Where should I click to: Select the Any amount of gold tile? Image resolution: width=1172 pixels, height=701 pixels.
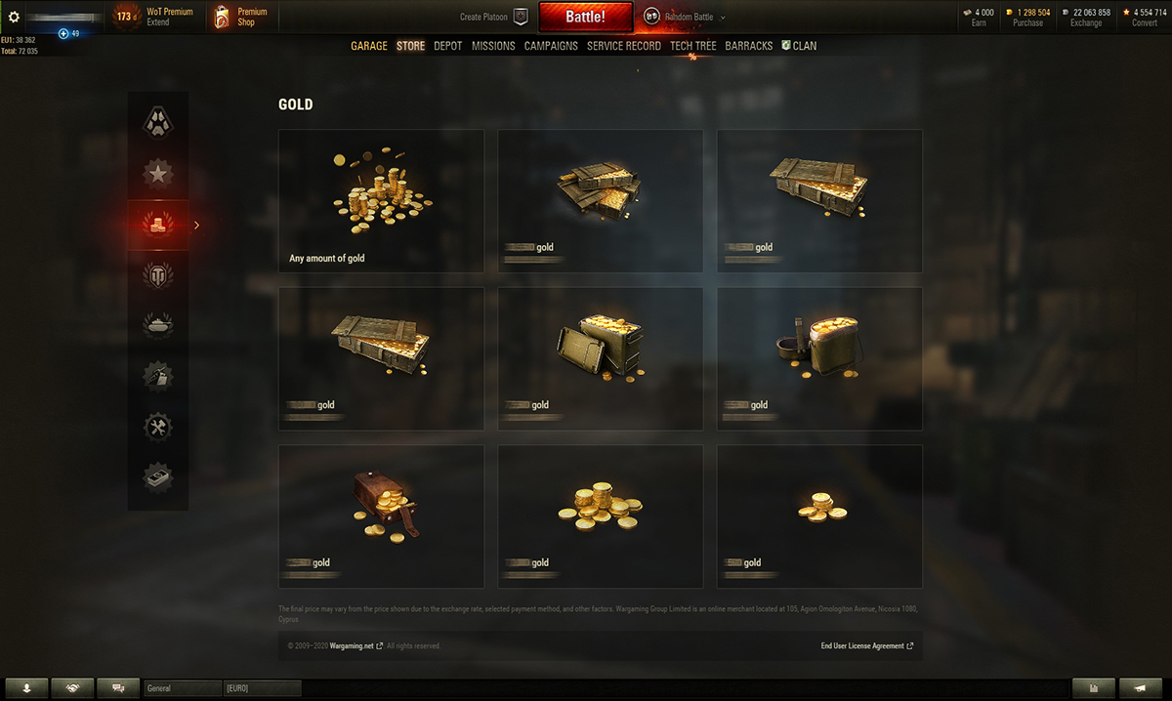click(x=381, y=201)
